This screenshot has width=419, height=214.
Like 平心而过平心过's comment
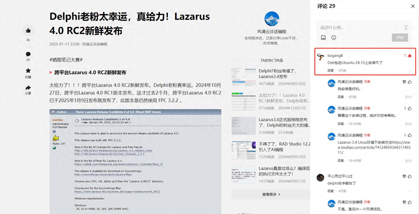[410, 176]
